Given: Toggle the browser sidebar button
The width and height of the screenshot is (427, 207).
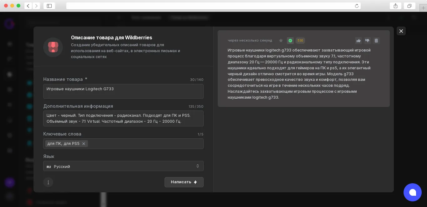Looking at the screenshot, I should (49, 6).
